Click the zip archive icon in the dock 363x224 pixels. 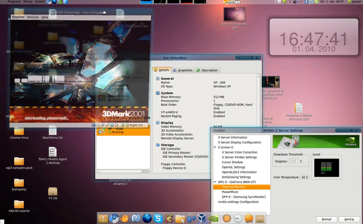tap(260, 218)
